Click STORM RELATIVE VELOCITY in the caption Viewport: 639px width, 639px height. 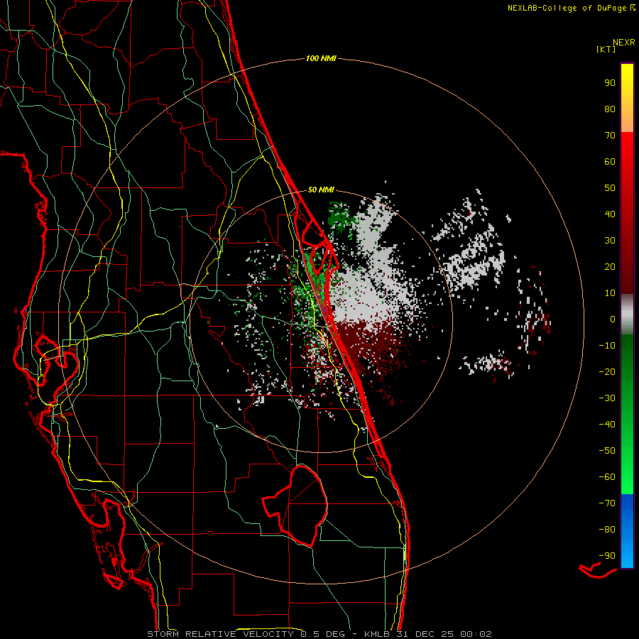pyautogui.click(x=222, y=634)
